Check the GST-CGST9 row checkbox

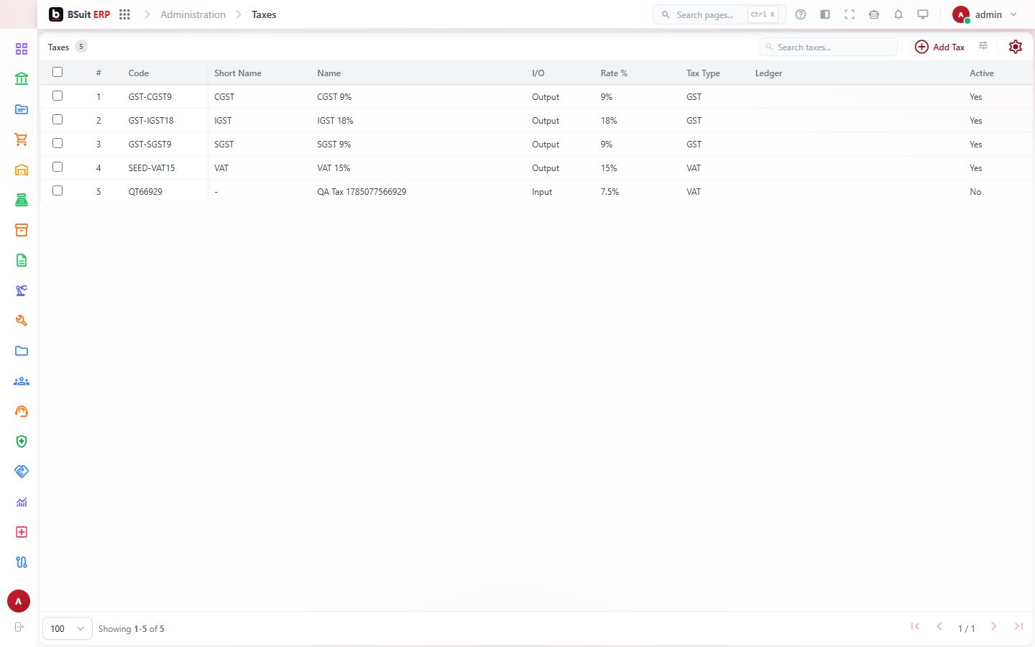pyautogui.click(x=57, y=96)
